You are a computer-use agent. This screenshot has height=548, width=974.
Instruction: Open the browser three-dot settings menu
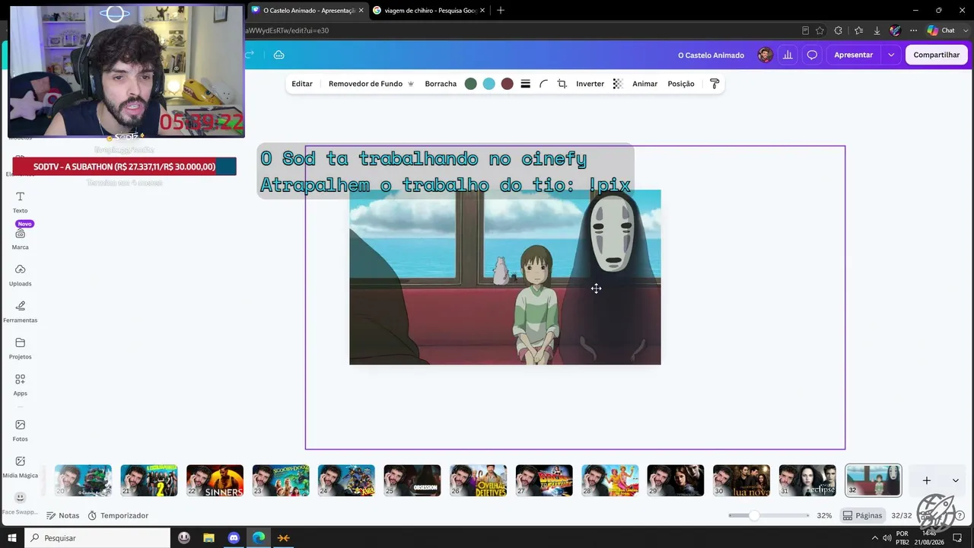913,30
